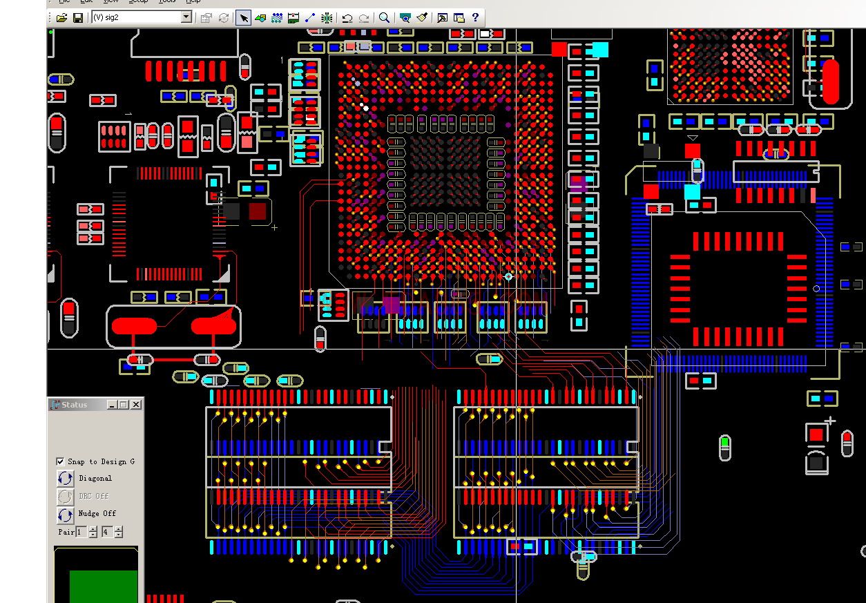
Task: Open Help with the question mark icon
Action: pyautogui.click(x=476, y=18)
